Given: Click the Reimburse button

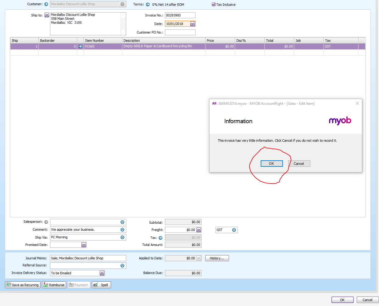Looking at the screenshot, I should [x=54, y=285].
